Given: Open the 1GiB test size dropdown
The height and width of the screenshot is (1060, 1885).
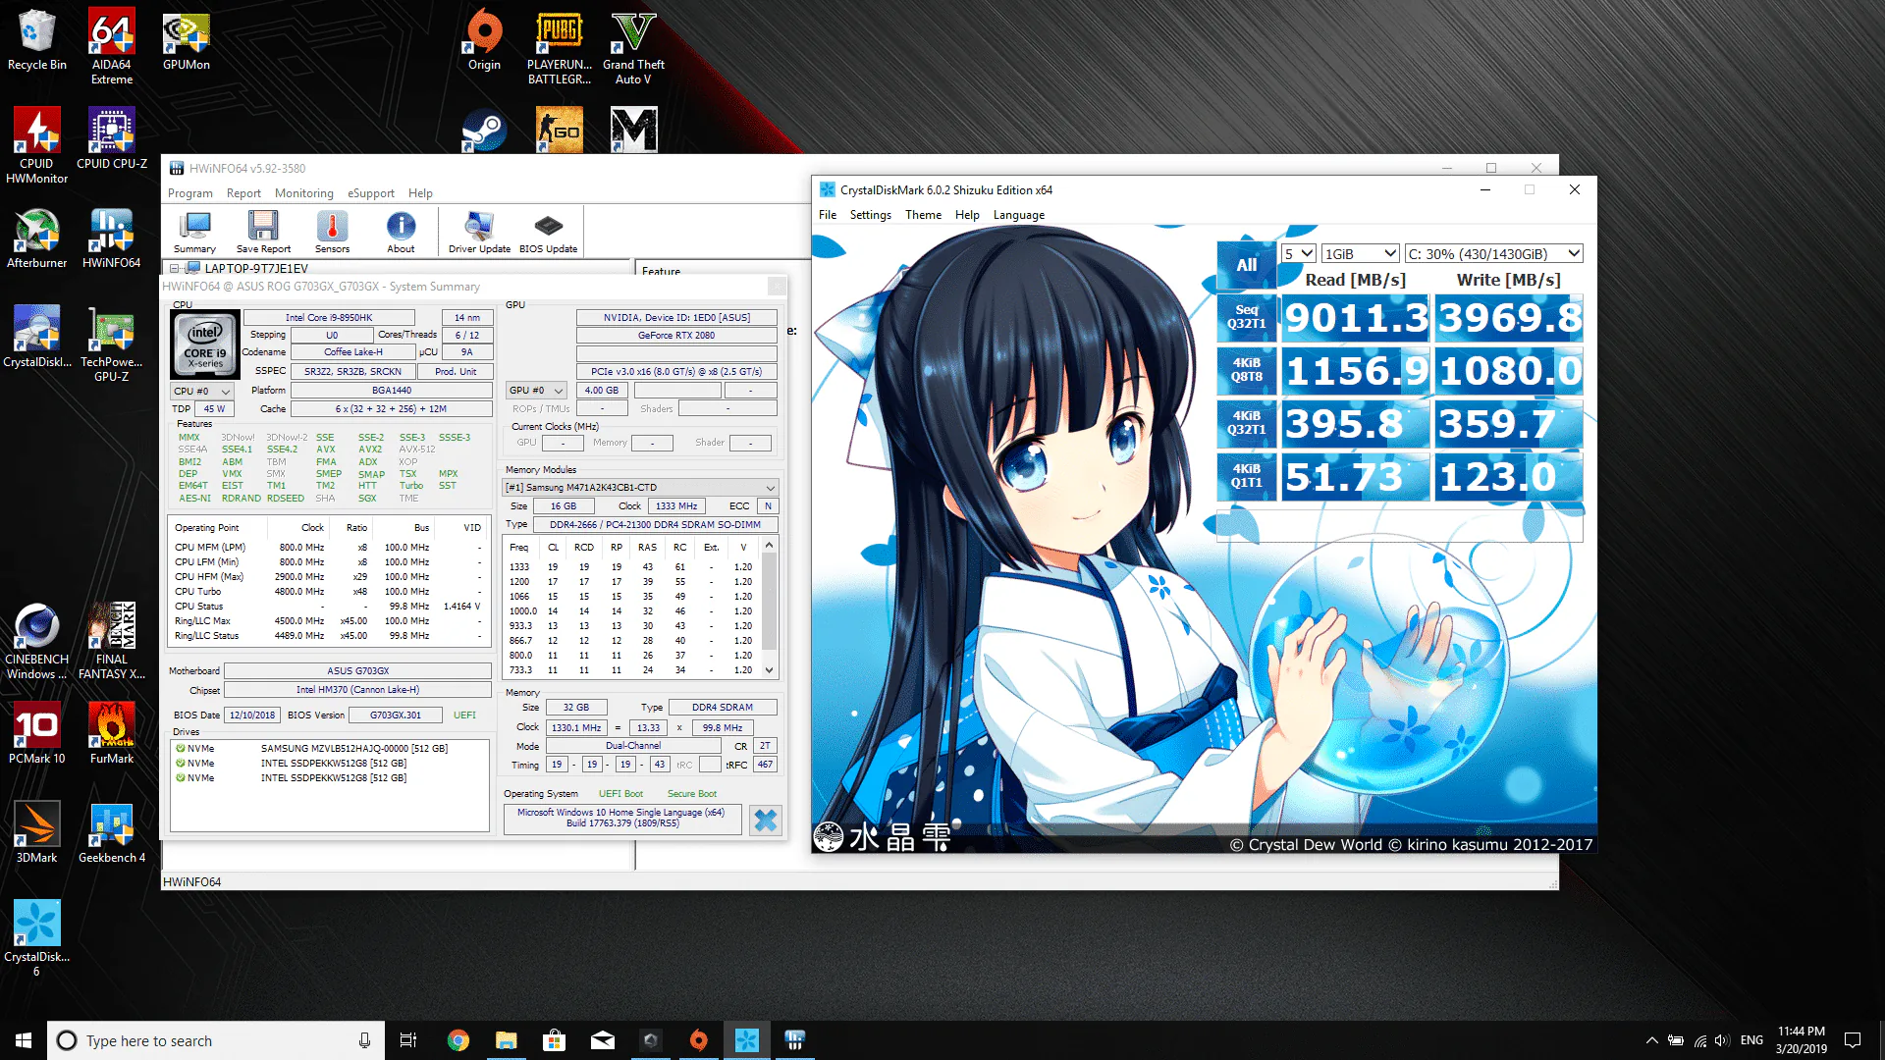Looking at the screenshot, I should click(1360, 253).
